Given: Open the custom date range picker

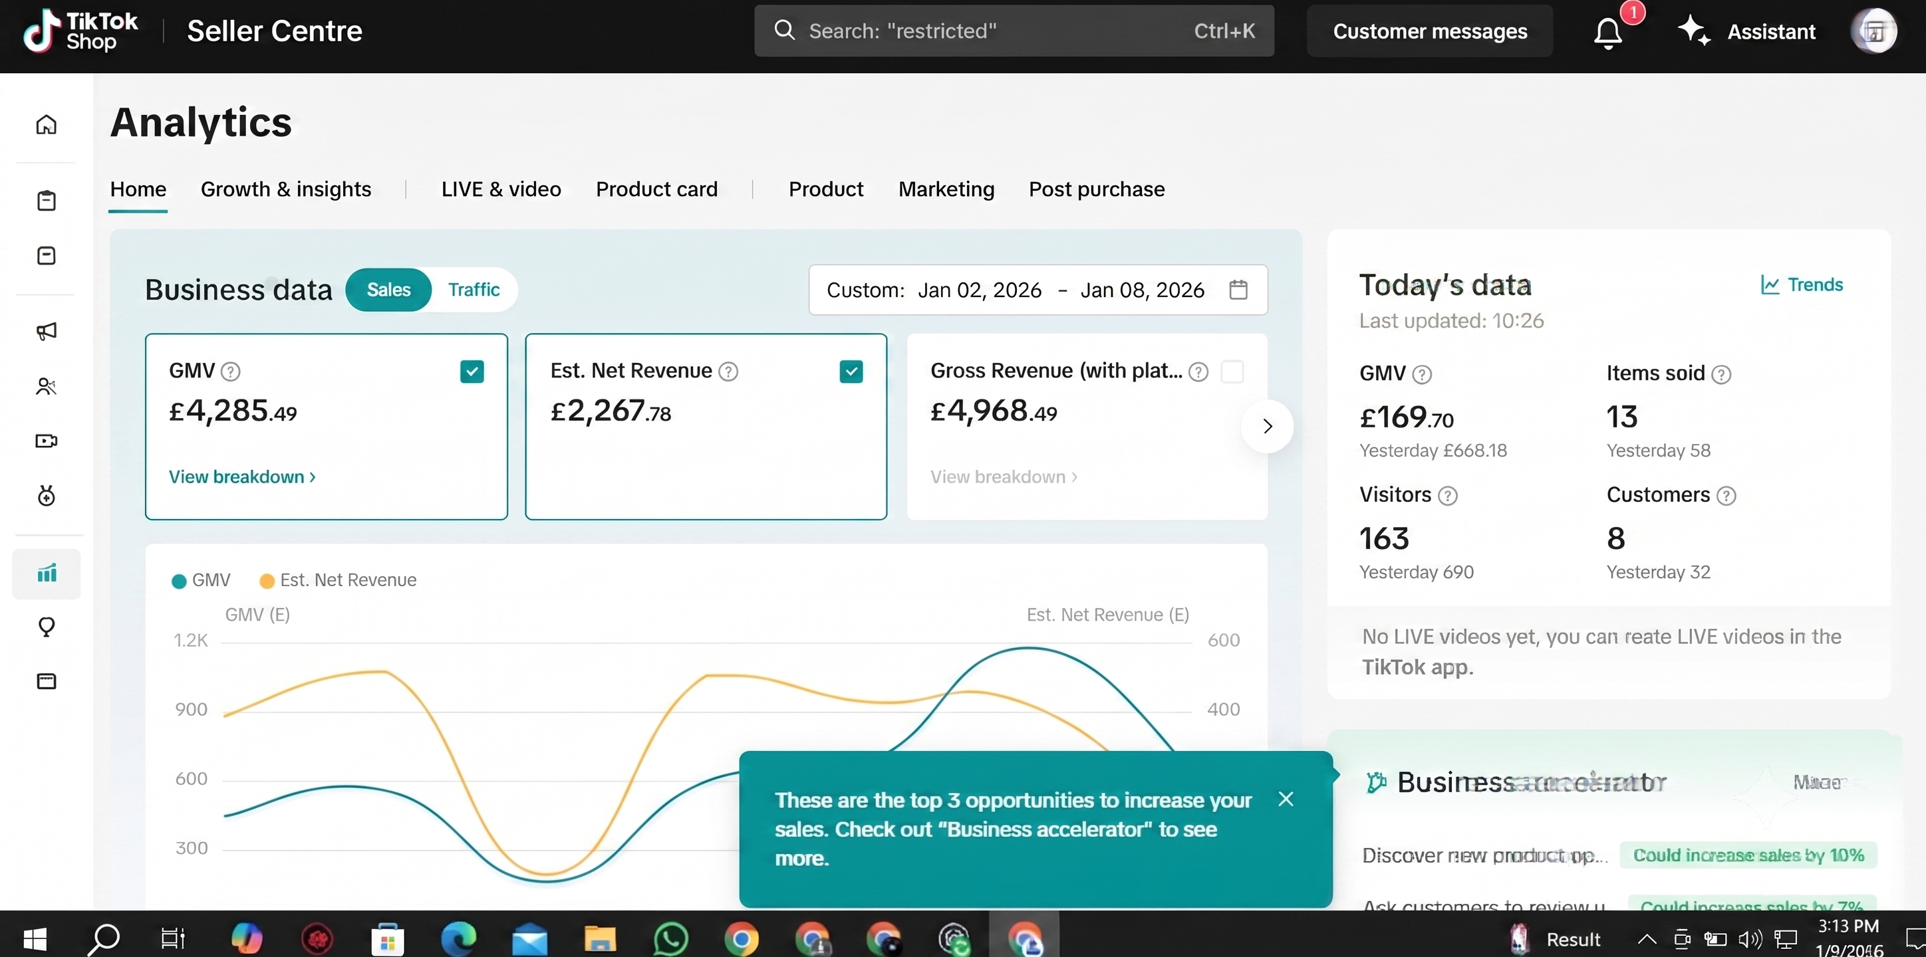Looking at the screenshot, I should point(1037,290).
